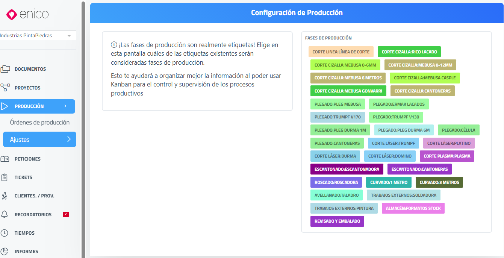
Task: Click the Clientes / Prov. person icon
Action: point(5,196)
